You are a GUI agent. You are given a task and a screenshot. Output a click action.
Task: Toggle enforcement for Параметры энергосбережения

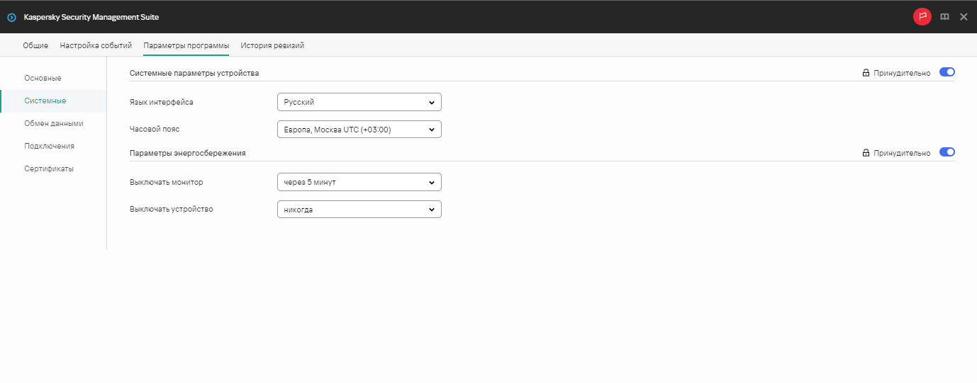pyautogui.click(x=947, y=152)
